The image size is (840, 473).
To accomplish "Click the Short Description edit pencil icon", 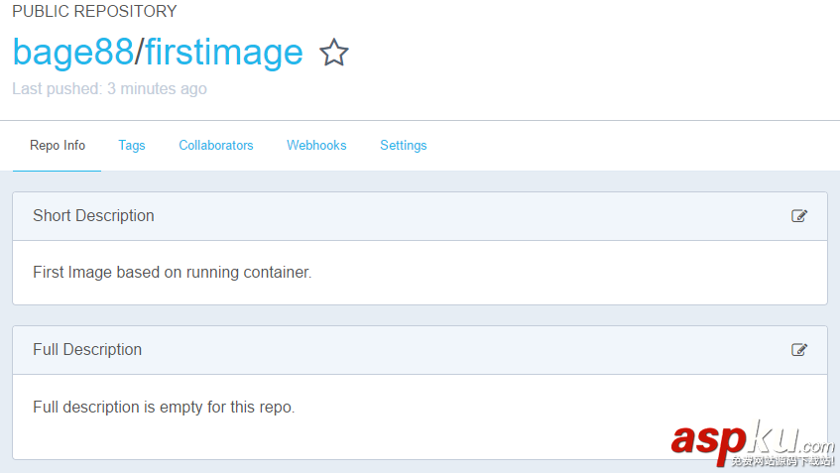I will 799,216.
